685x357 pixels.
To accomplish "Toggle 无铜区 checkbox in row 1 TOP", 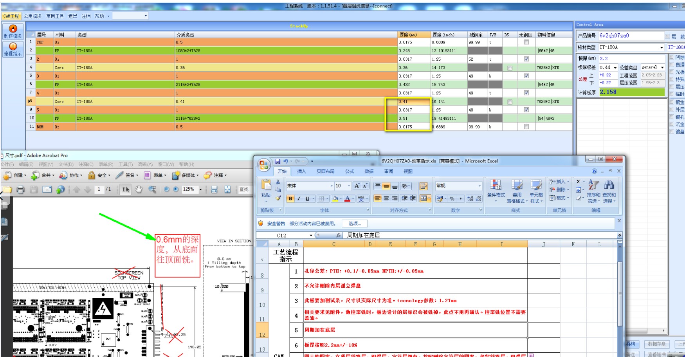I will point(526,42).
